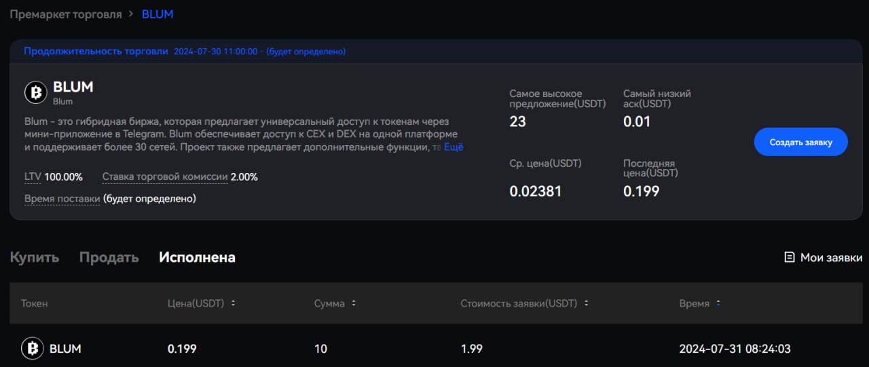Image resolution: width=869 pixels, height=367 pixels.
Task: Click Ставка торговой комиссии label
Action: 165,177
